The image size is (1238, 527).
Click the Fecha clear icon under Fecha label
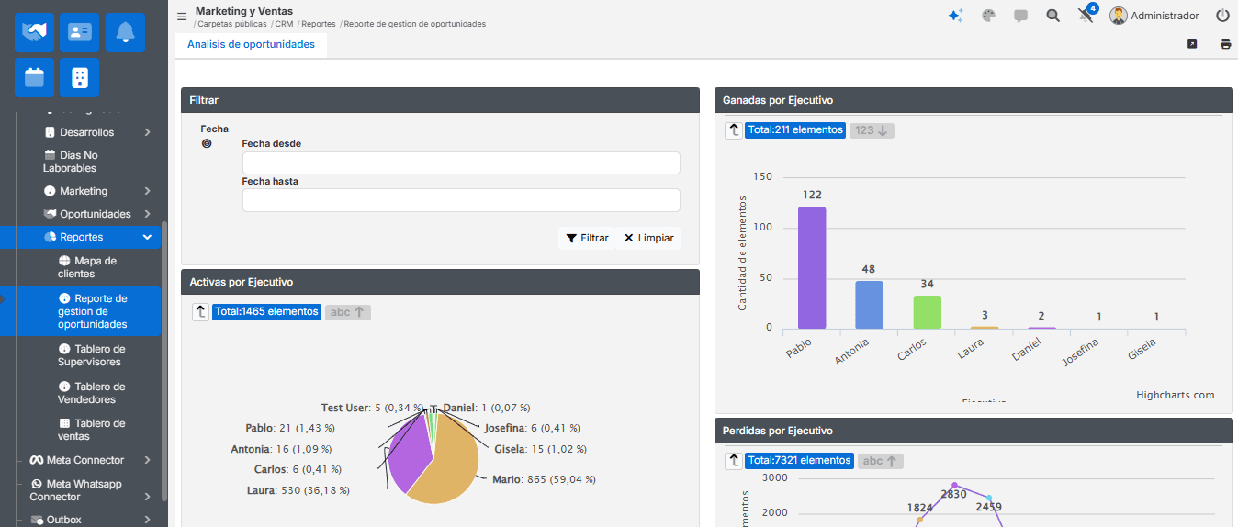click(206, 144)
